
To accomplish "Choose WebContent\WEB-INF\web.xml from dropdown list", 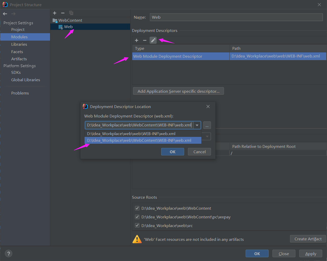I will [143, 140].
